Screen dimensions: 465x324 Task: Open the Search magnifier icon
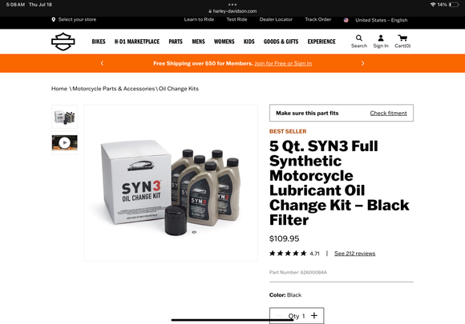point(359,38)
